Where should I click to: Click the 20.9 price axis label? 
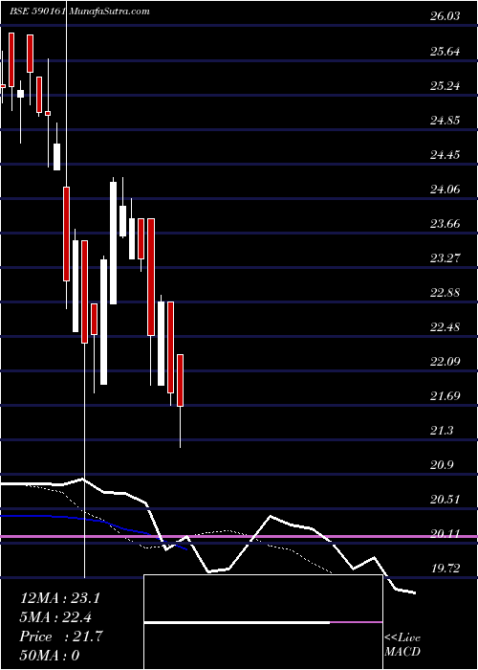pos(442,465)
